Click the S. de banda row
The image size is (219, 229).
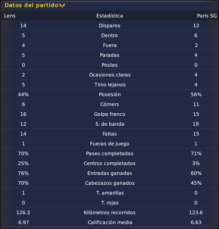[110, 124]
